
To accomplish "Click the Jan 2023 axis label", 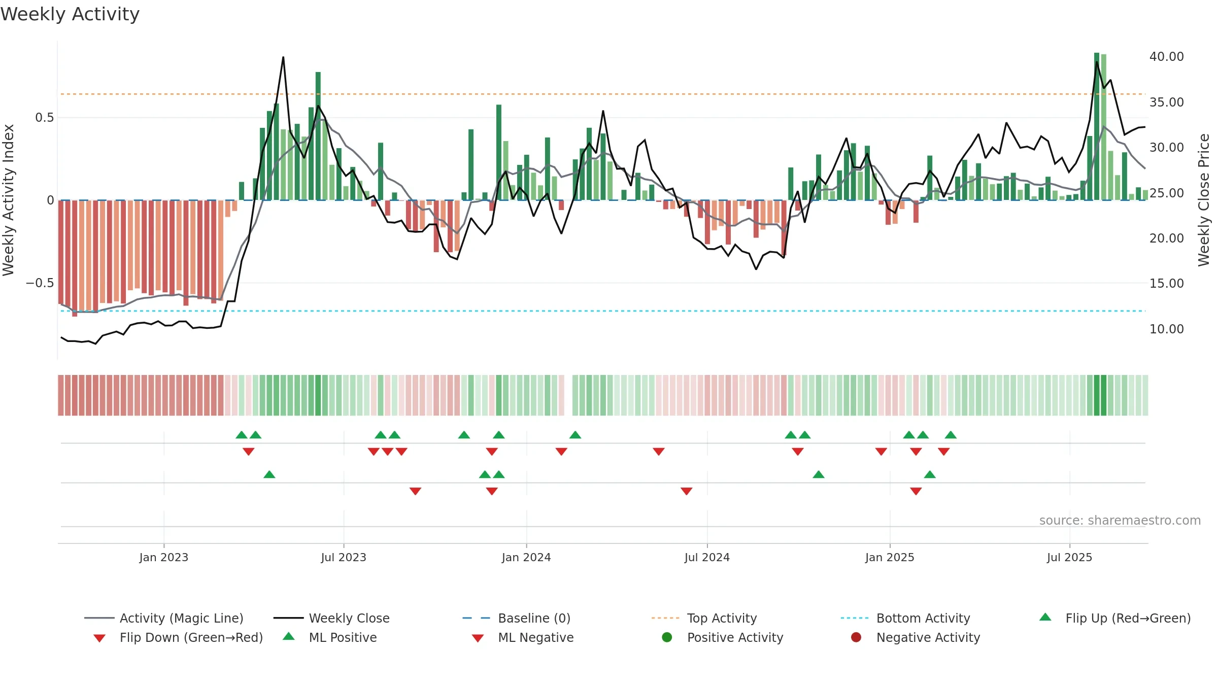I will point(164,558).
